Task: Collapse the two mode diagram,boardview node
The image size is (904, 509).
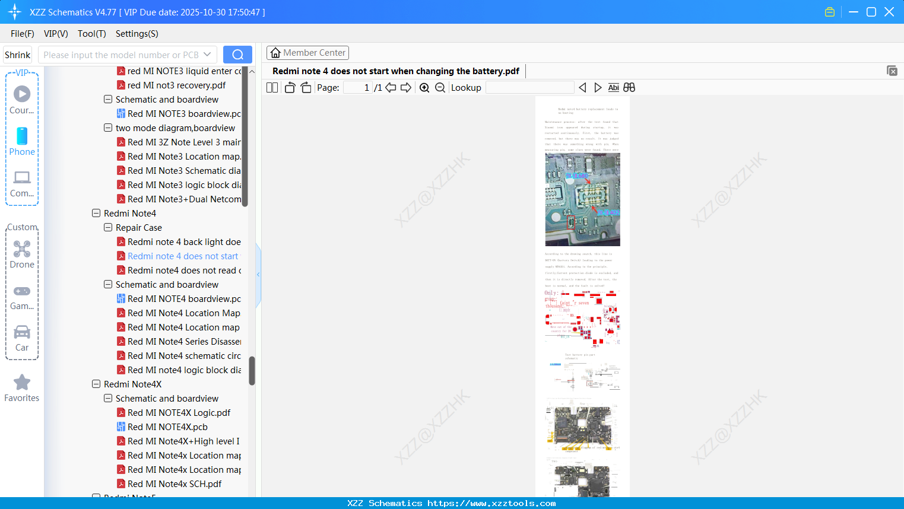Action: coord(108,128)
